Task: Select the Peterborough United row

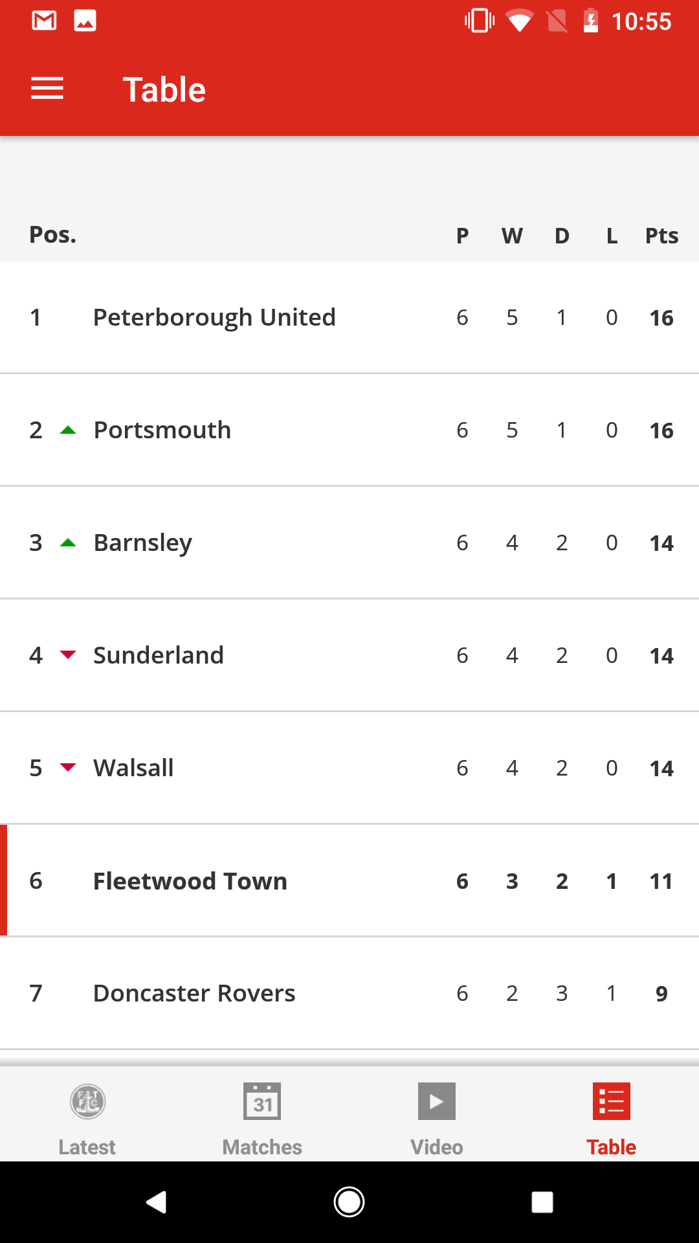Action: (x=349, y=317)
